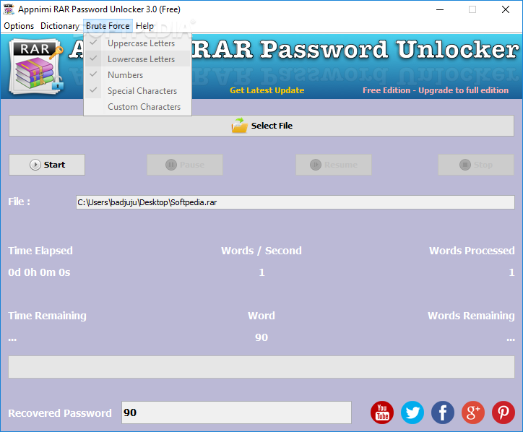Open the Twitter bird icon

(x=412, y=412)
